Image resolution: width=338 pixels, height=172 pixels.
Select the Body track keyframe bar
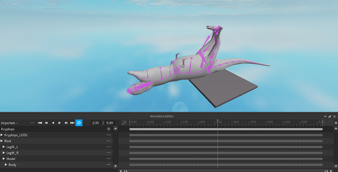pyautogui.click(x=226, y=165)
